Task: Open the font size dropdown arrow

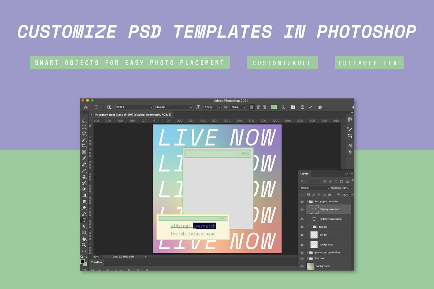Action: pyautogui.click(x=220, y=107)
